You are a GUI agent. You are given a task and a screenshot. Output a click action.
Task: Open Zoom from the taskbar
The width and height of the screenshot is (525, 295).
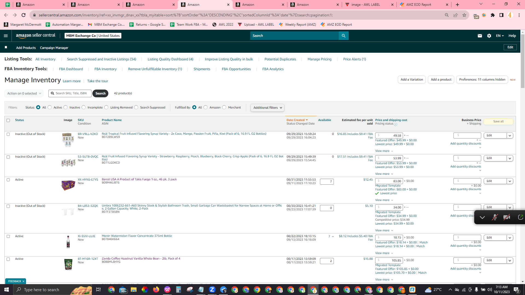pyautogui.click(x=212, y=290)
